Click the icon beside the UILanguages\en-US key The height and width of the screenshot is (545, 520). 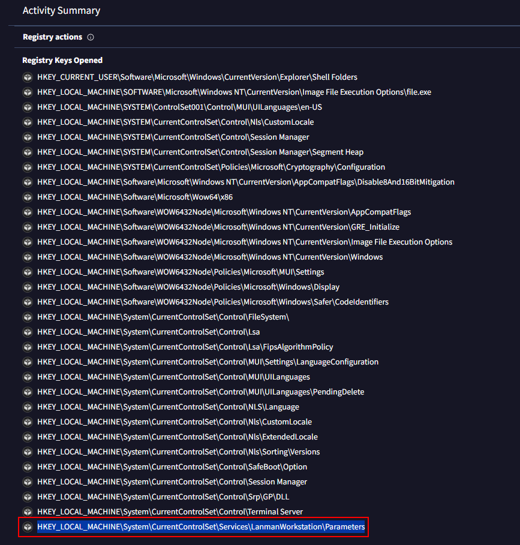point(28,107)
